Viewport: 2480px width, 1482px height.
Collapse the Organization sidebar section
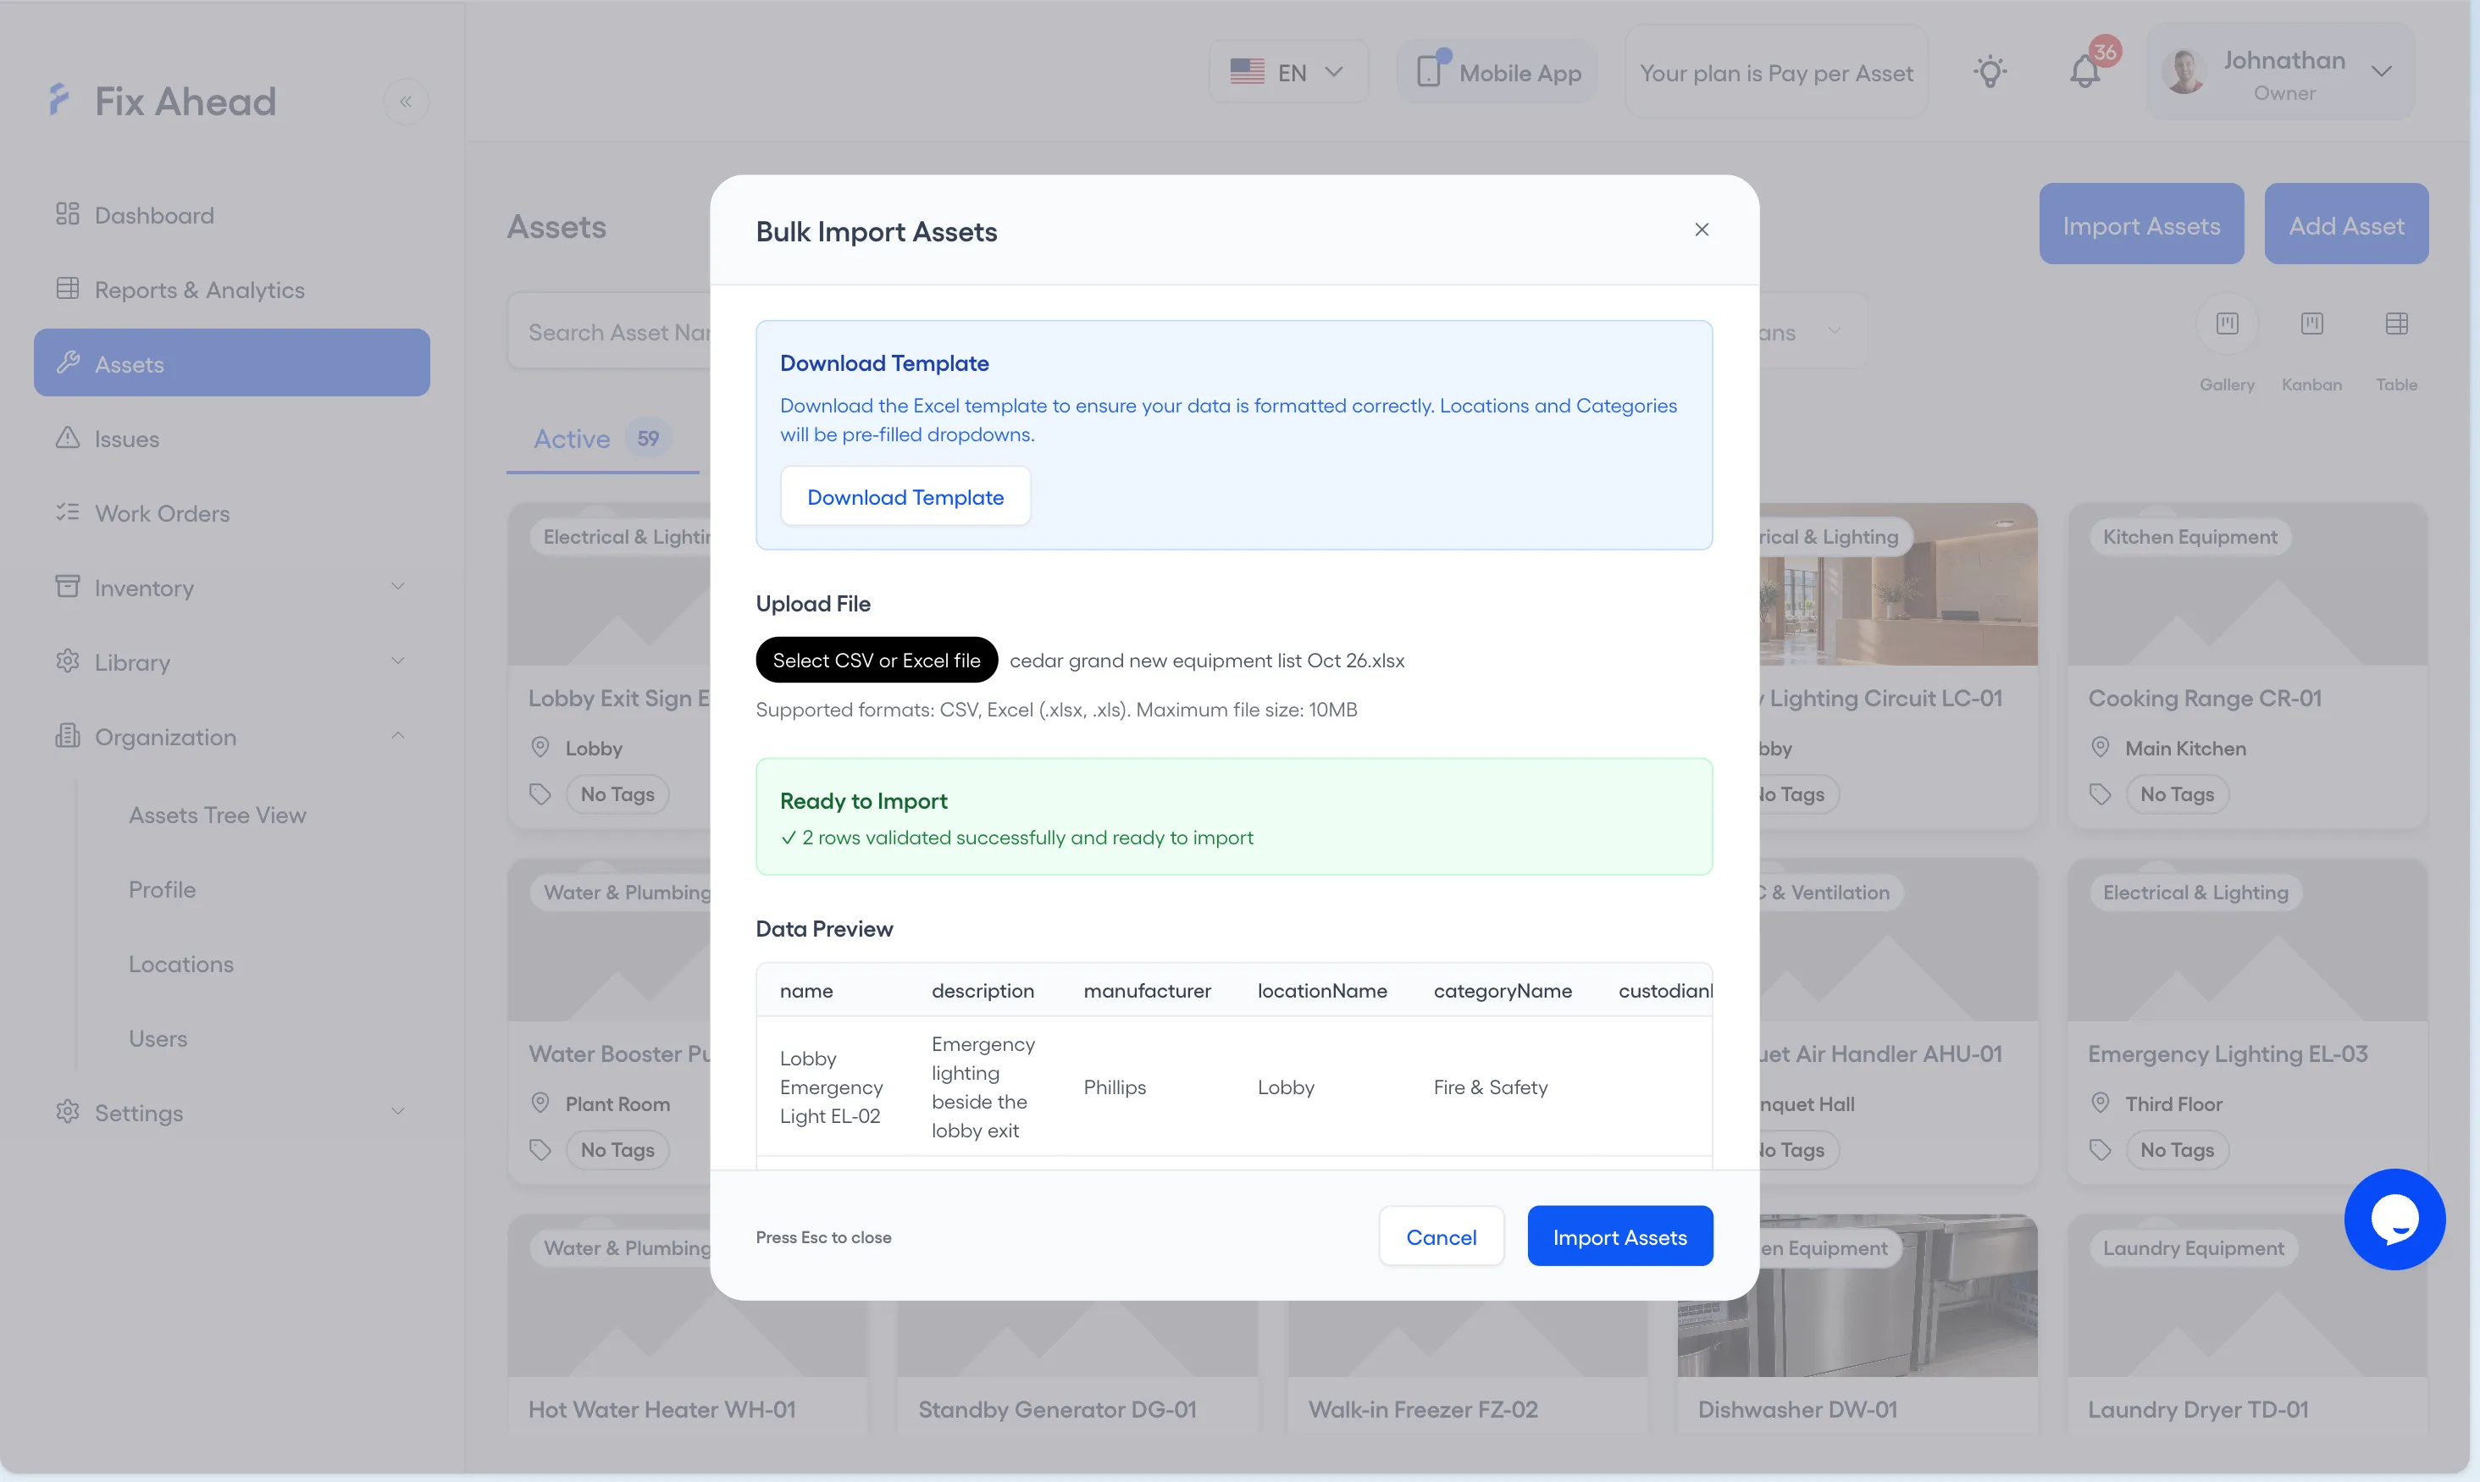click(x=232, y=736)
